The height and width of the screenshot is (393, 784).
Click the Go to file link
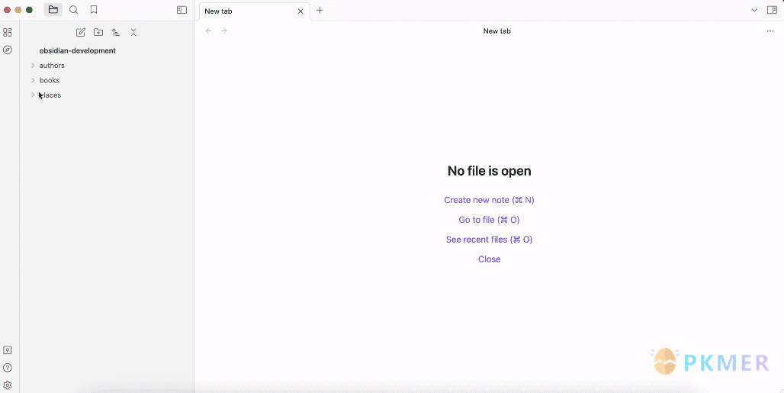click(x=489, y=220)
